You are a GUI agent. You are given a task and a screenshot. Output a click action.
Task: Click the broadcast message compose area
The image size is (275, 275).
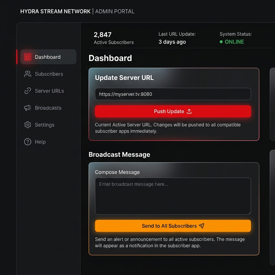pyautogui.click(x=173, y=196)
